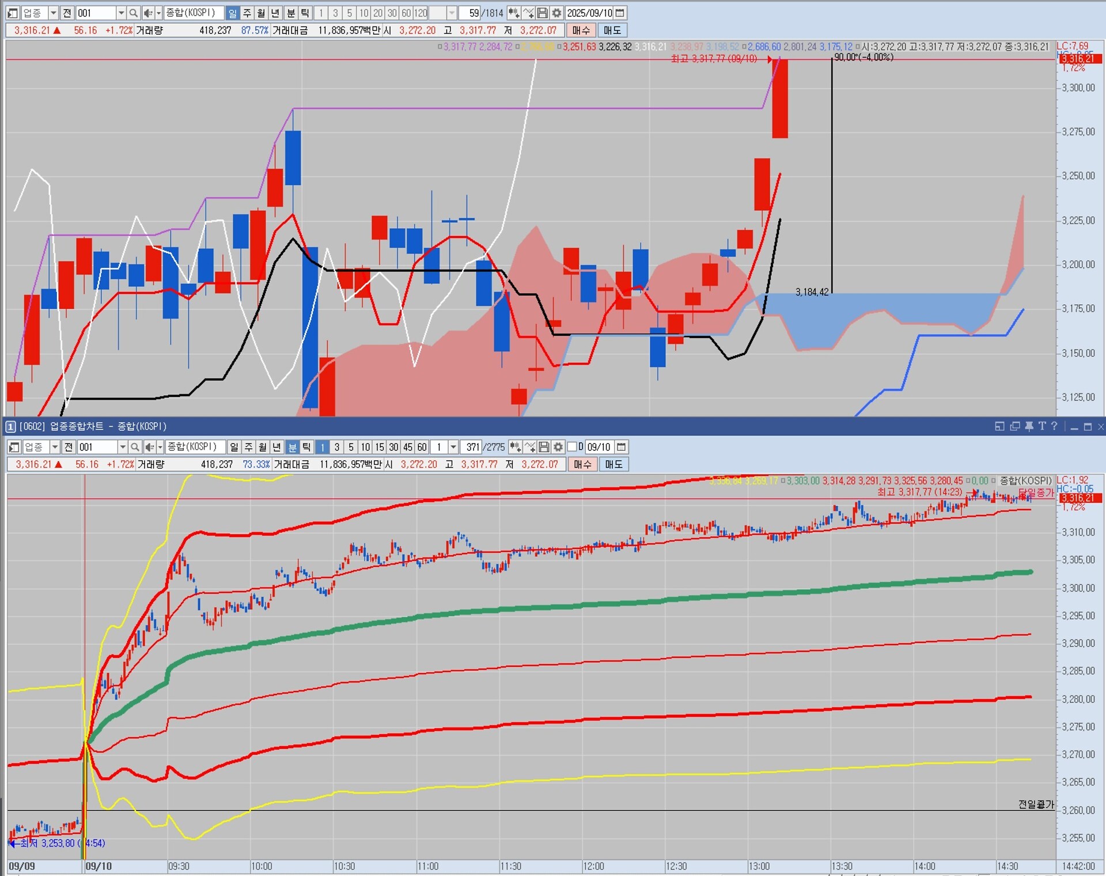Viewport: 1106px width, 876px height.
Task: Select 30-minute interval tab in lower chart
Action: click(393, 447)
